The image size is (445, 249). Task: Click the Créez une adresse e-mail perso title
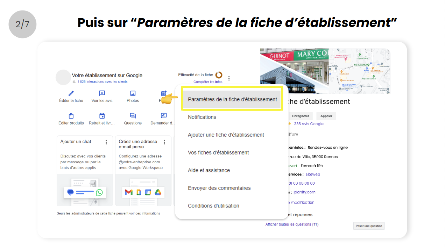[138, 144]
